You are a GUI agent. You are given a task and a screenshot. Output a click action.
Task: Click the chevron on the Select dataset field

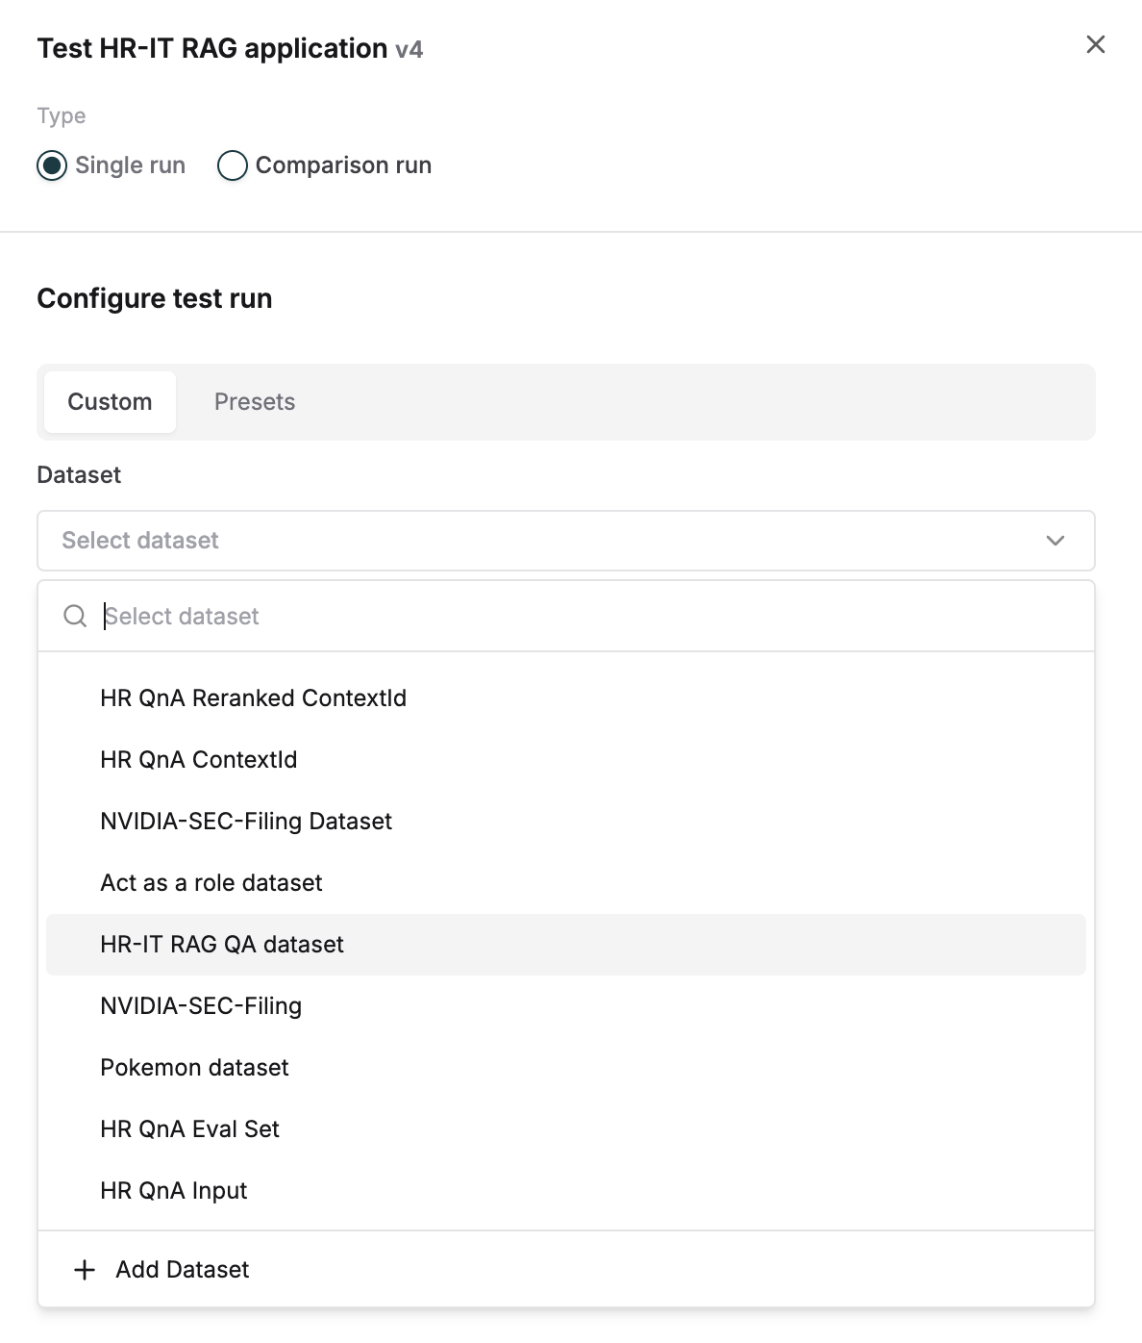coord(1055,540)
